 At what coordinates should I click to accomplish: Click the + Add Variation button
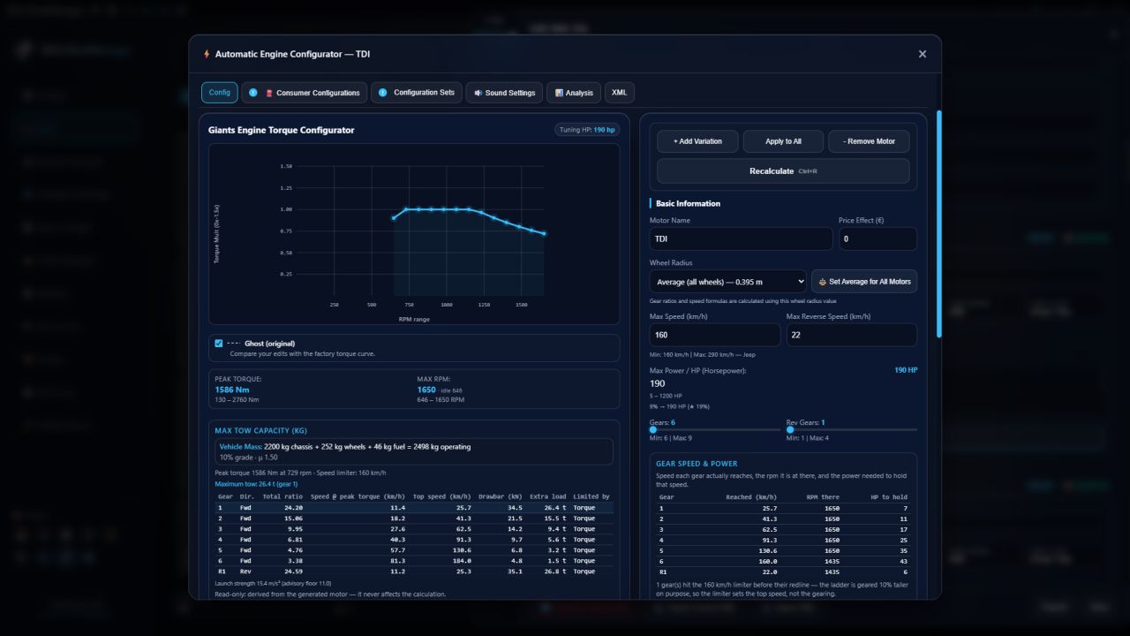pos(697,141)
